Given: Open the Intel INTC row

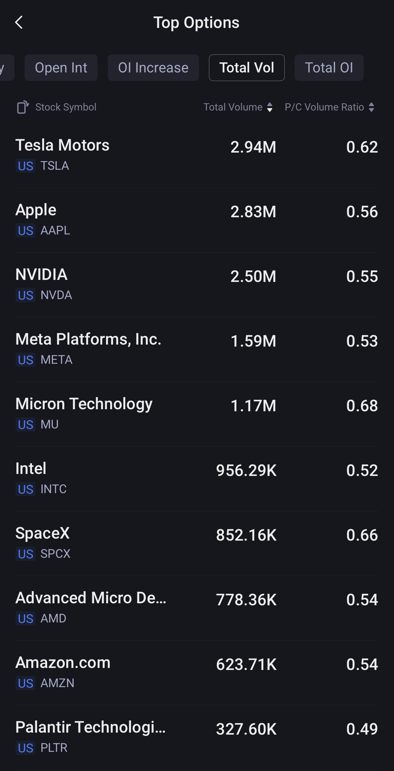Looking at the screenshot, I should point(197,479).
